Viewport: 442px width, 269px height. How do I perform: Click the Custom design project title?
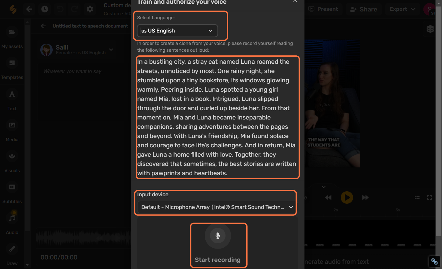coord(117,5)
